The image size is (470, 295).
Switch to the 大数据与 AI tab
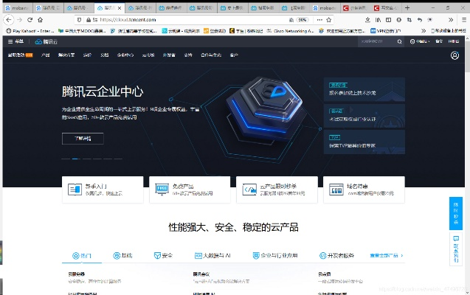pos(212,255)
